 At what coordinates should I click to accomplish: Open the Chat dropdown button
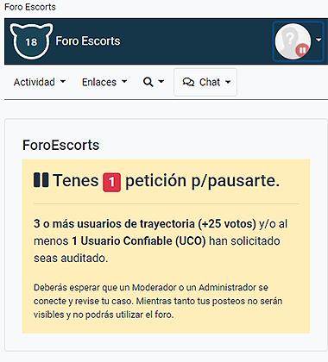(205, 82)
